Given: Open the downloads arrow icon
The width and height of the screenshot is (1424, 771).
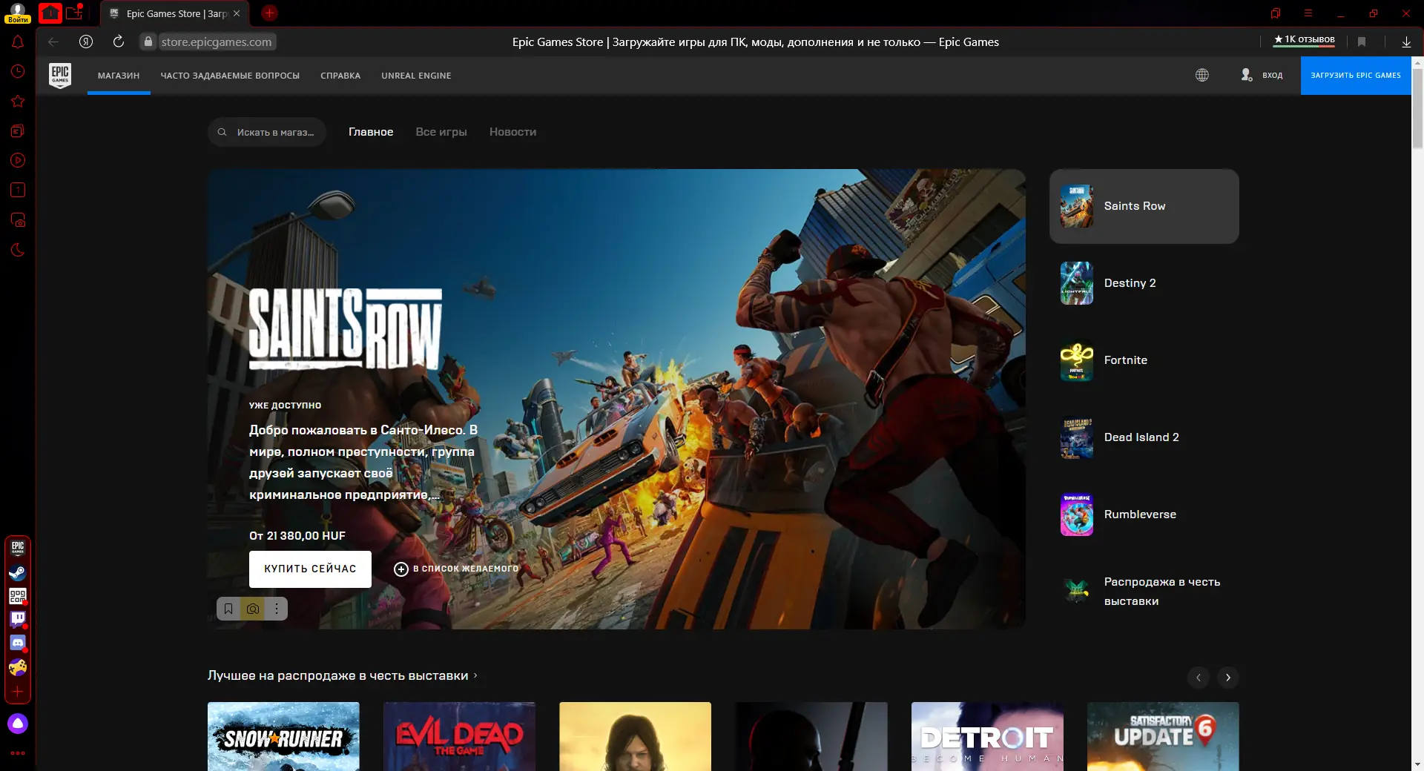Looking at the screenshot, I should (x=1406, y=42).
